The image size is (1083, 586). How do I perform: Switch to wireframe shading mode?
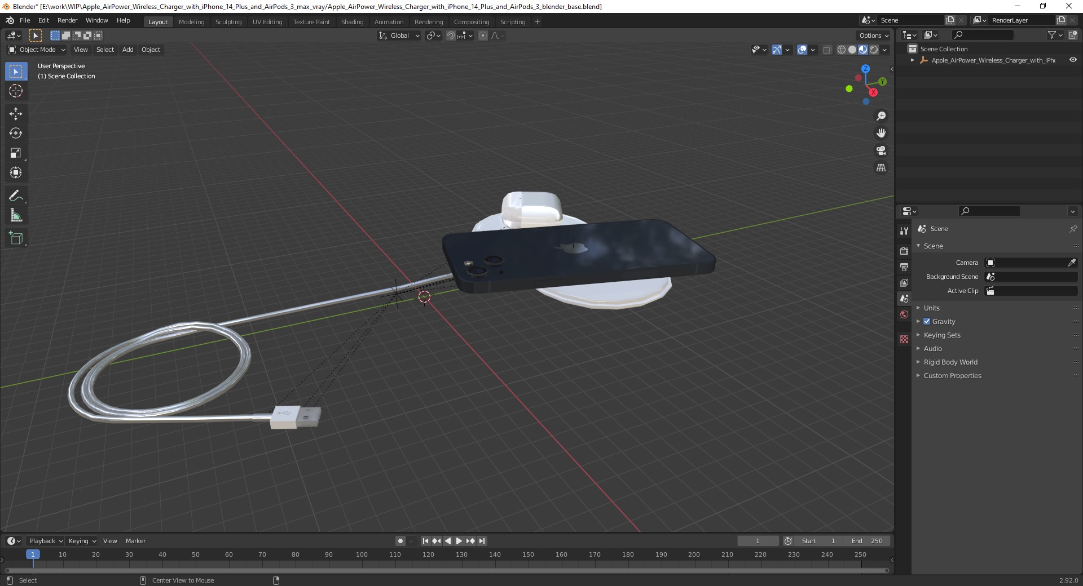pyautogui.click(x=842, y=50)
